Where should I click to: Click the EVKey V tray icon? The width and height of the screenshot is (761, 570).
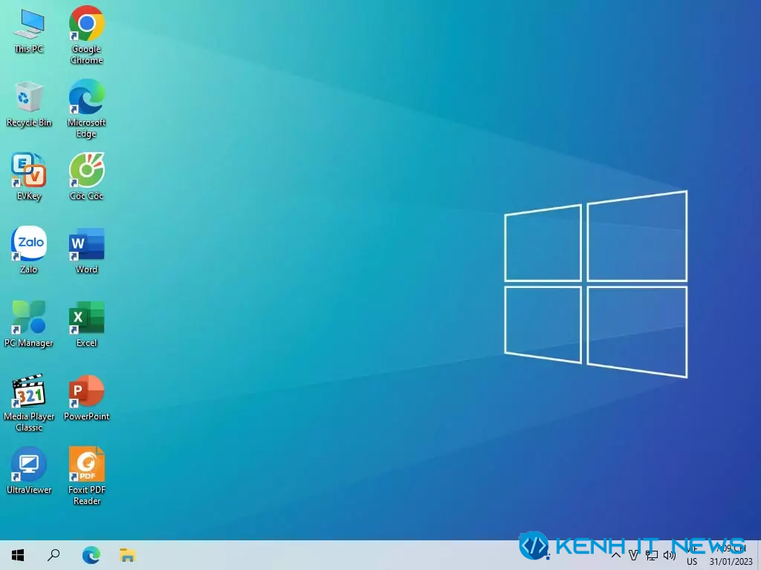[633, 555]
